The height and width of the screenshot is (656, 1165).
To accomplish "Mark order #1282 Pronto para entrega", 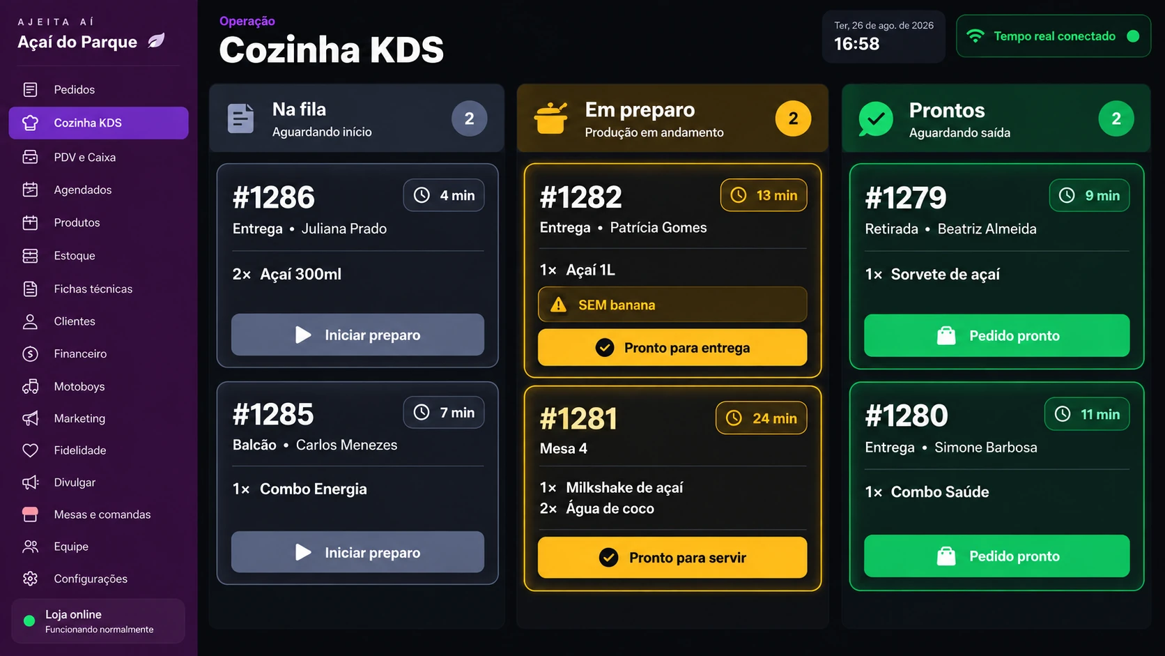I will click(x=672, y=347).
